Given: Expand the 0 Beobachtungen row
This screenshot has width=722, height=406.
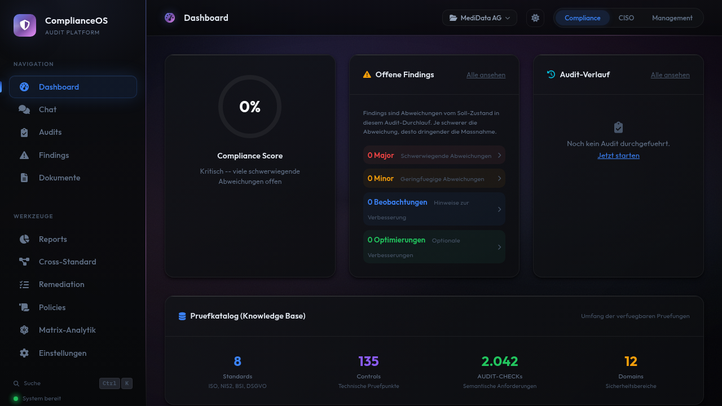Looking at the screenshot, I should tap(434, 209).
